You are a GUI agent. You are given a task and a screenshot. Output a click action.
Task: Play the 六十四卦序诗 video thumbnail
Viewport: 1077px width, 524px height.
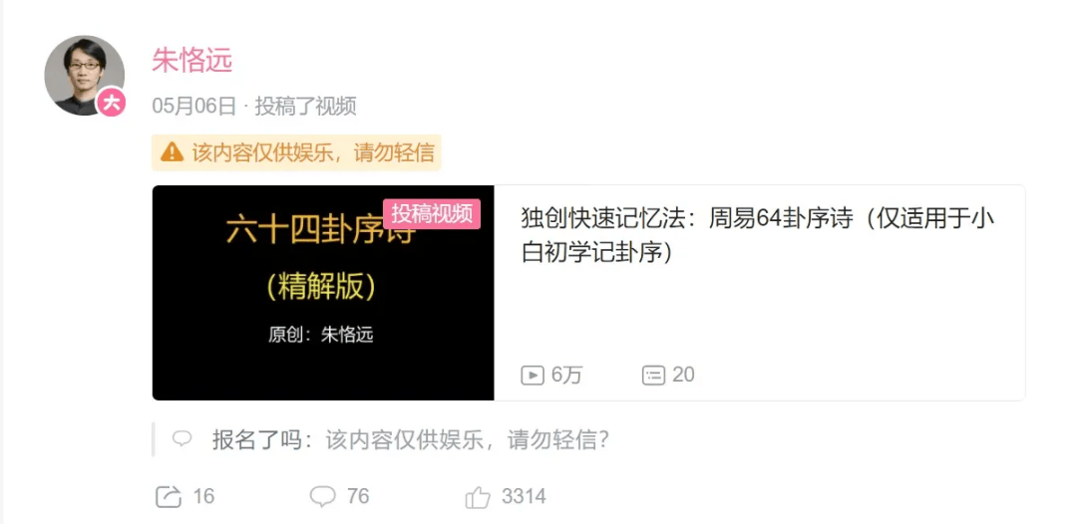click(x=323, y=293)
